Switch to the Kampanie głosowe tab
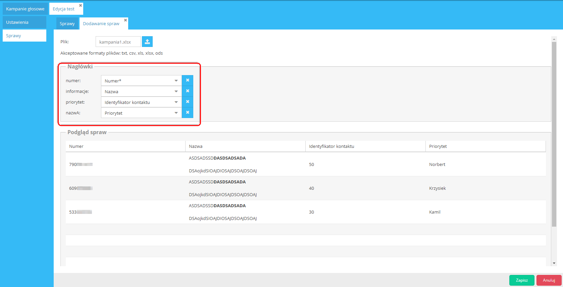 click(x=25, y=9)
